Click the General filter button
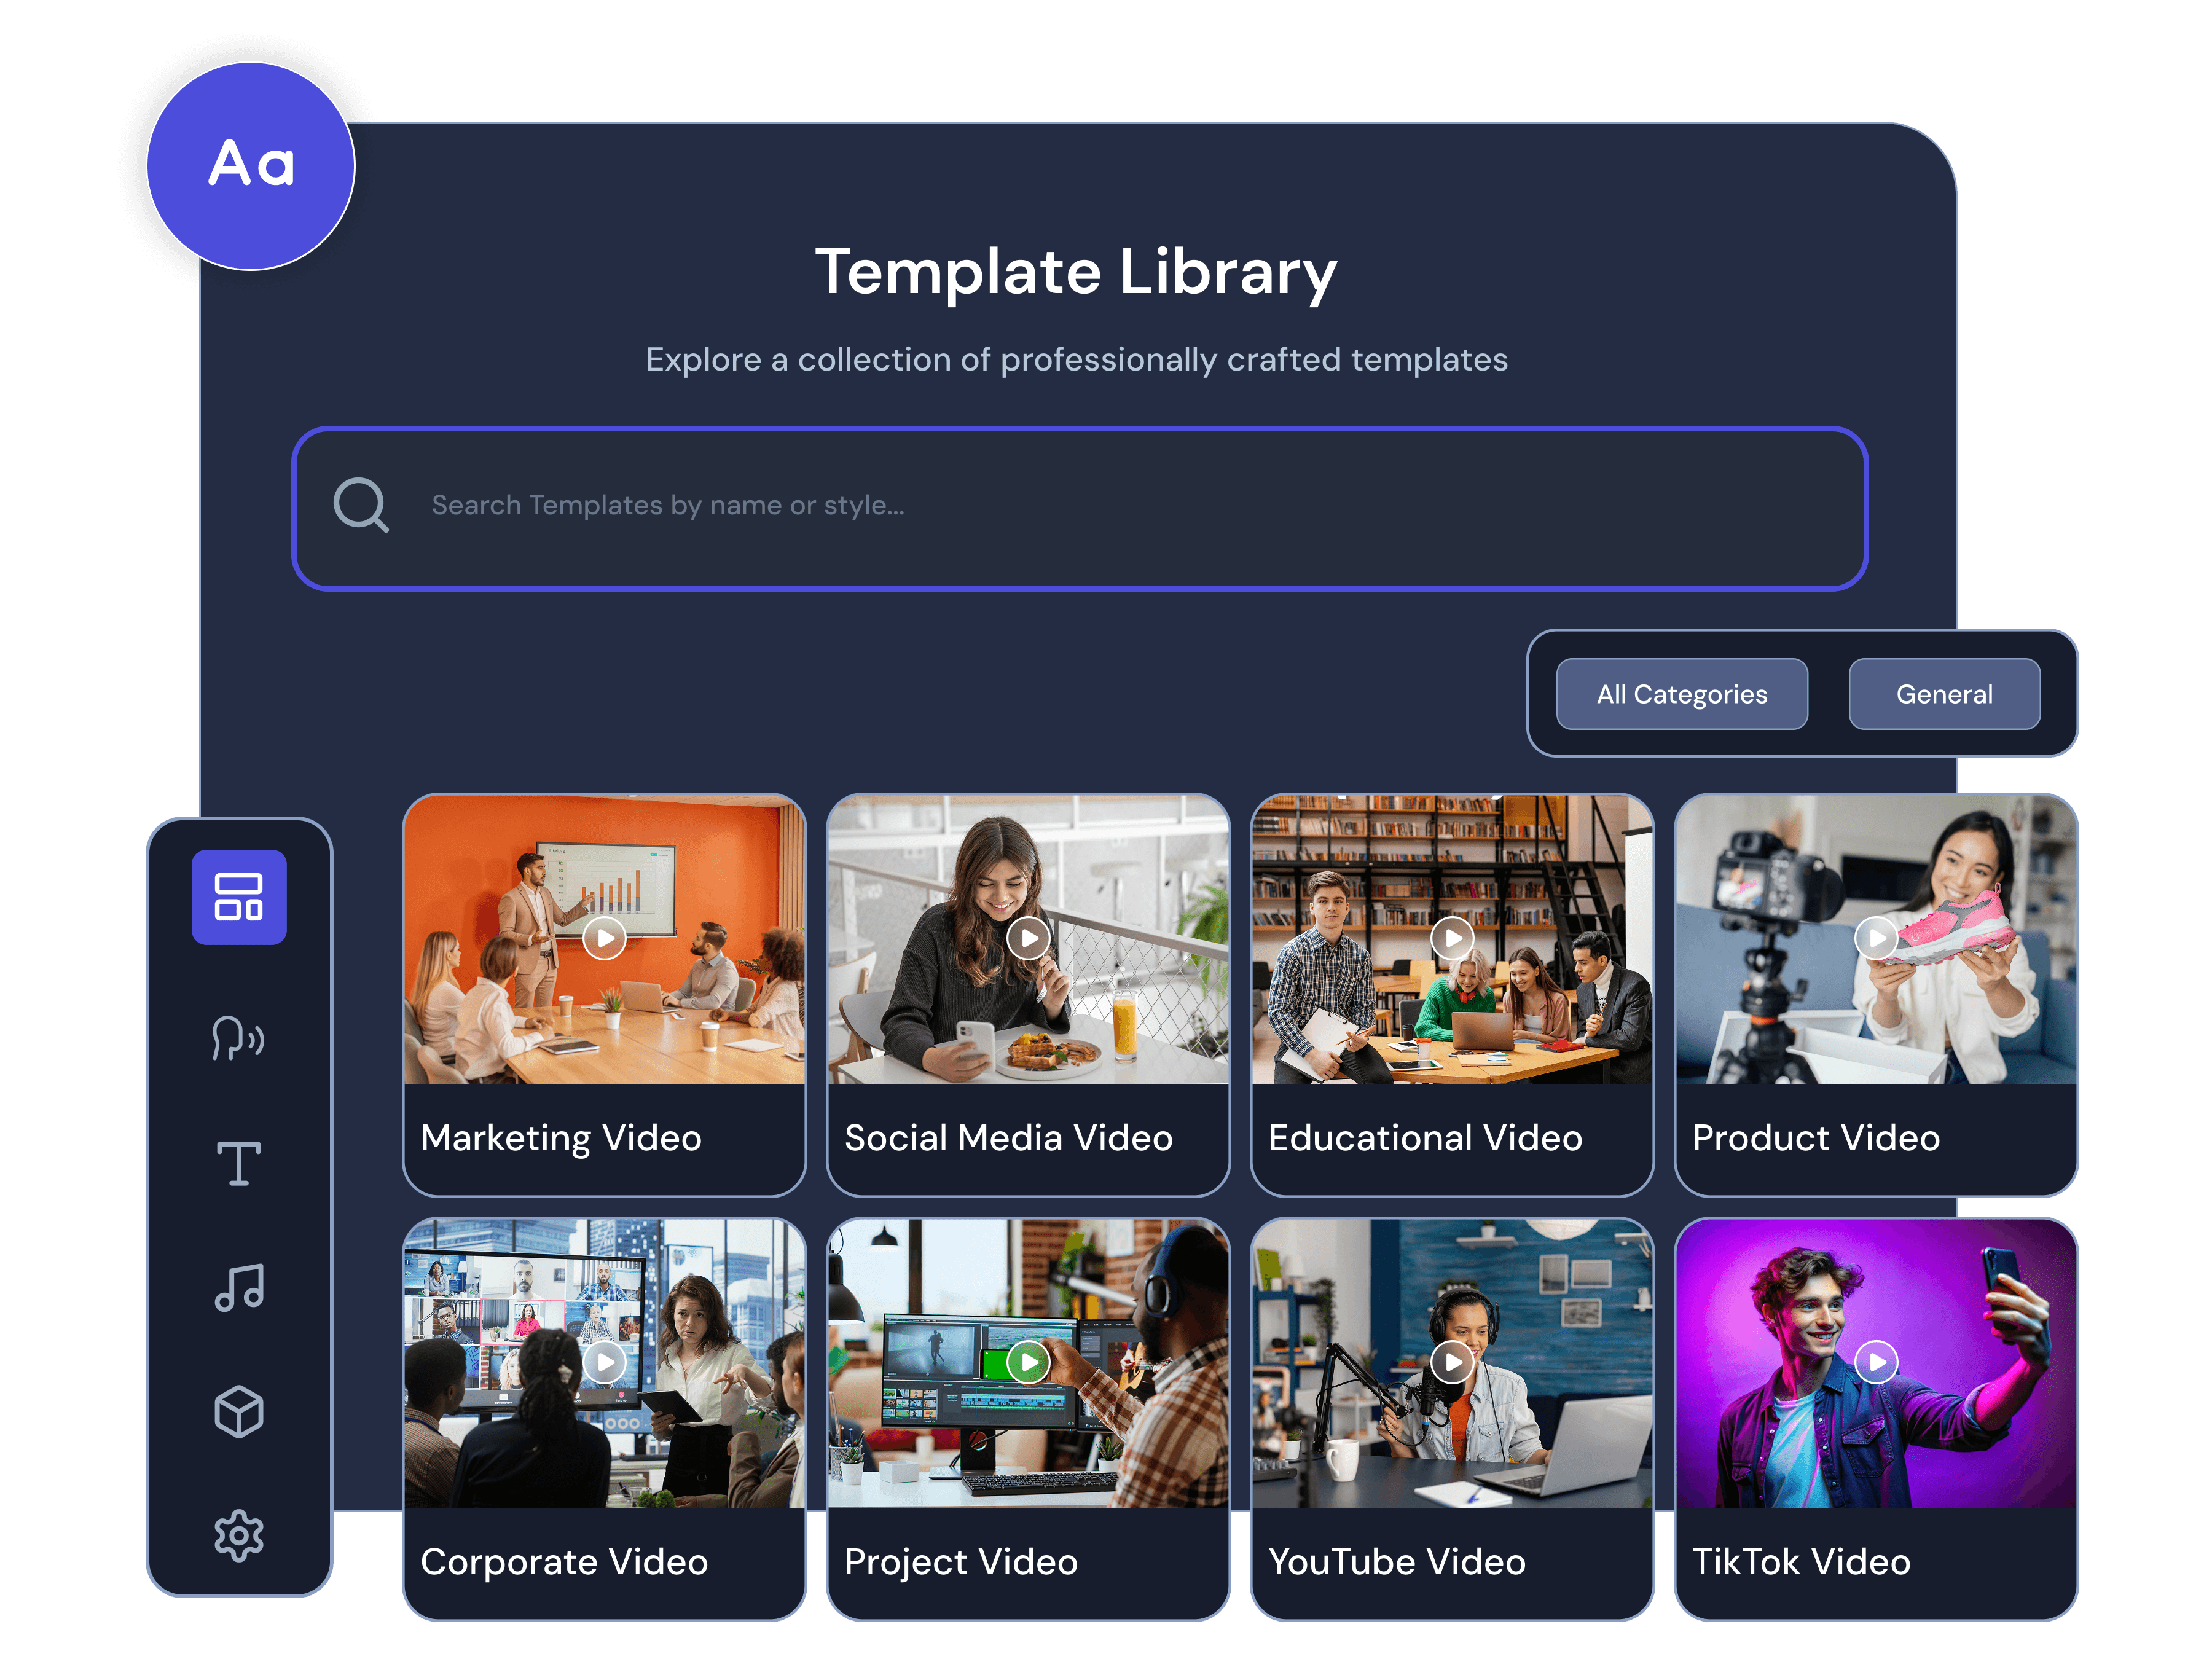The width and height of the screenshot is (2212, 1659). 1944,694
